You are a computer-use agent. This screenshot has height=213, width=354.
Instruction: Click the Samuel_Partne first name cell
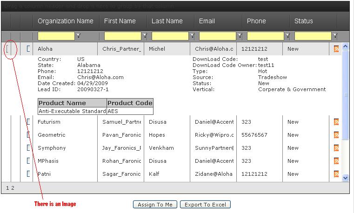pyautogui.click(x=121, y=122)
